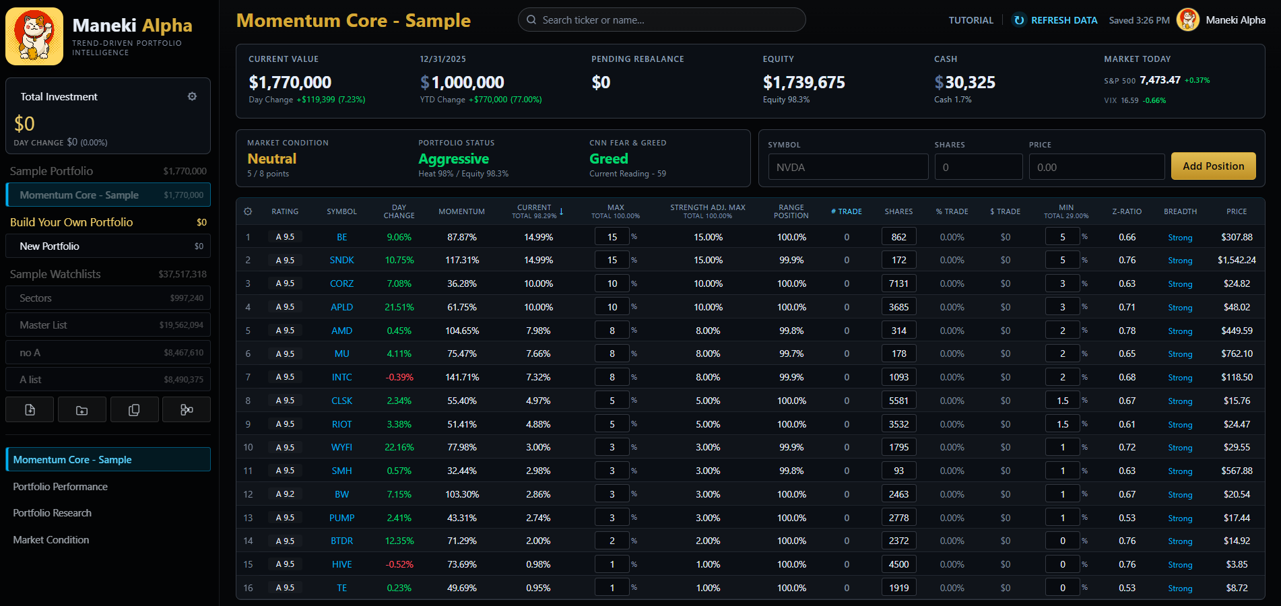The height and width of the screenshot is (606, 1281).
Task: Open Master List watchlist
Action: point(108,325)
